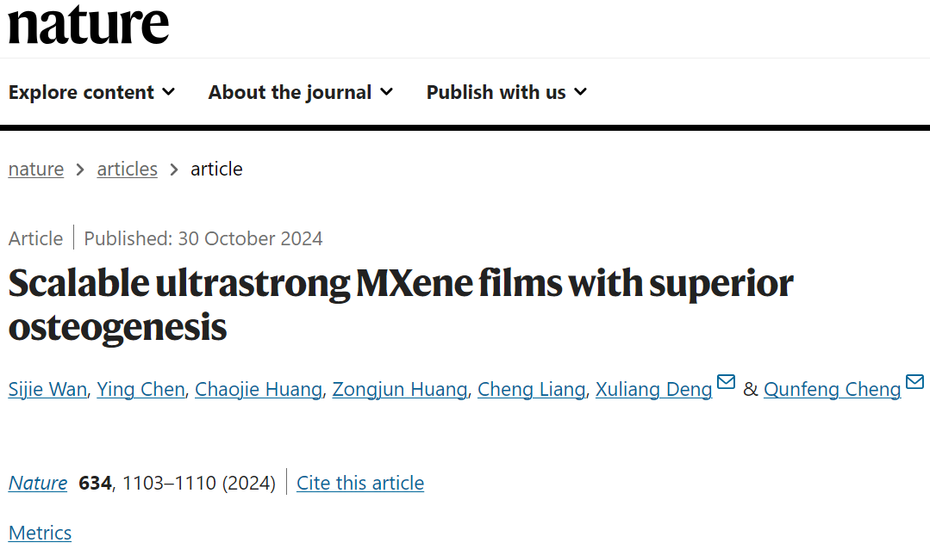Click the email icon beside Xuliang Deng
Viewport: 930px width, 549px height.
[726, 381]
